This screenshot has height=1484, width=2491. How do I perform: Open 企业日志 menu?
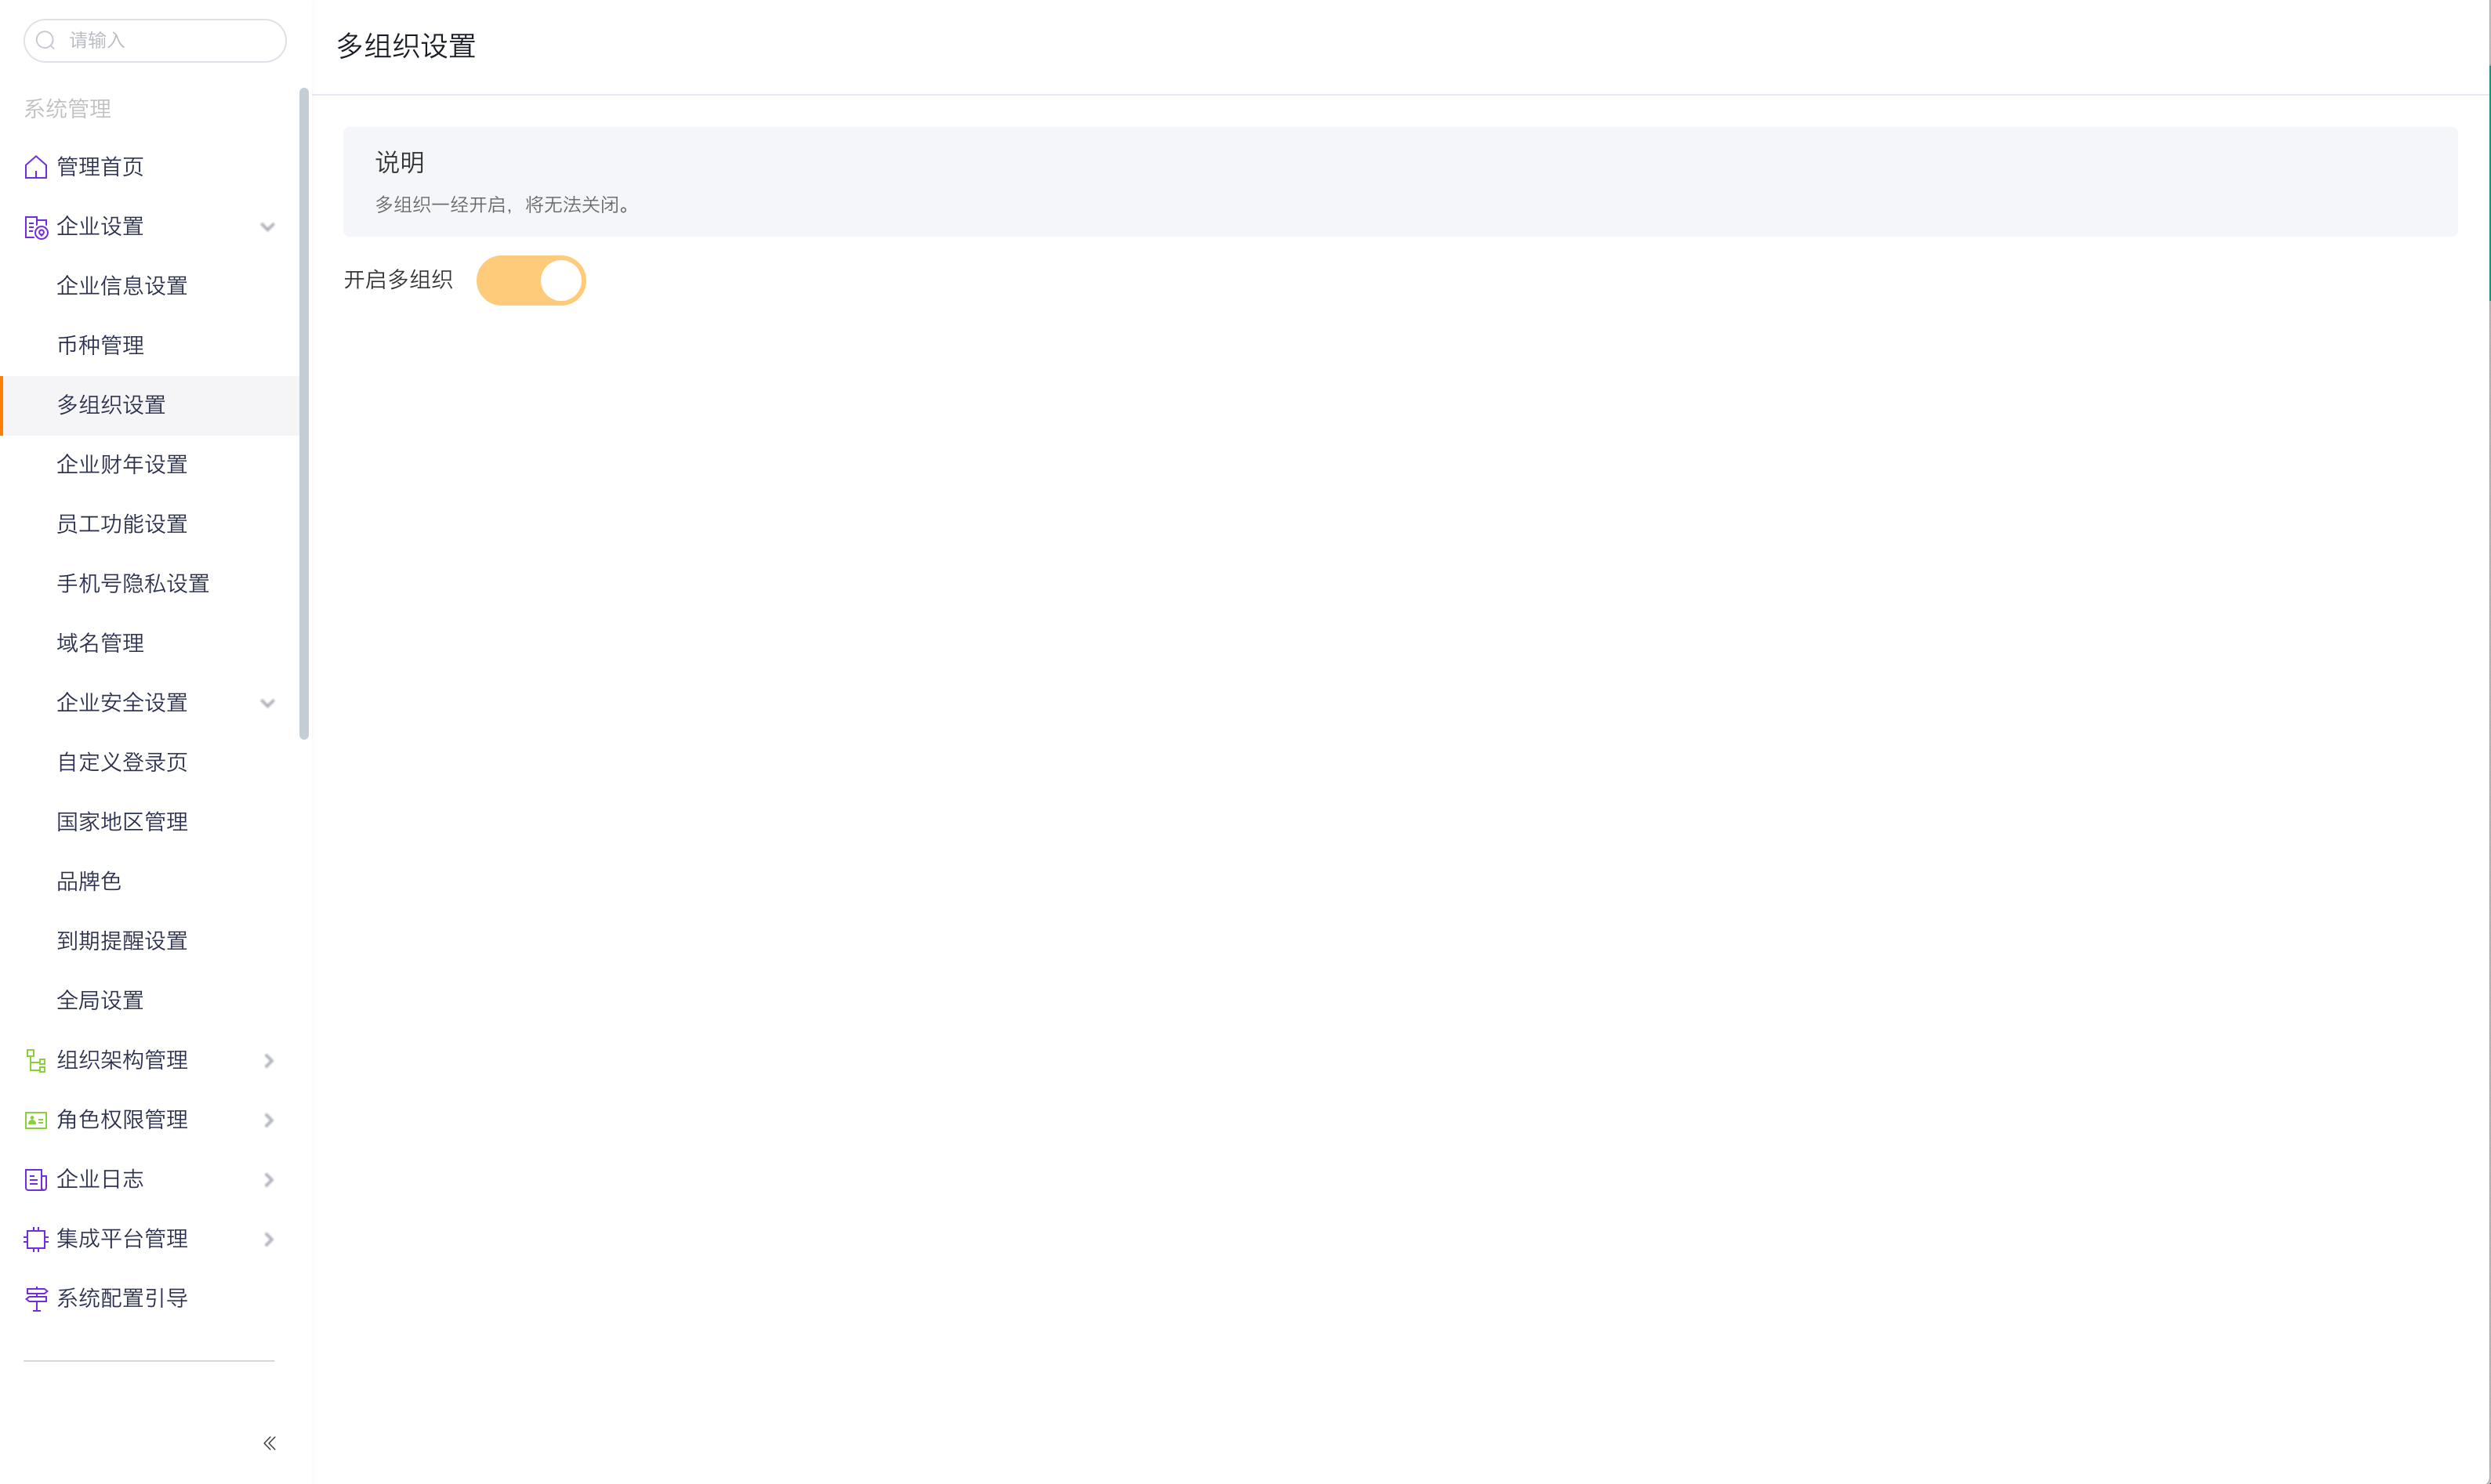click(x=149, y=1179)
